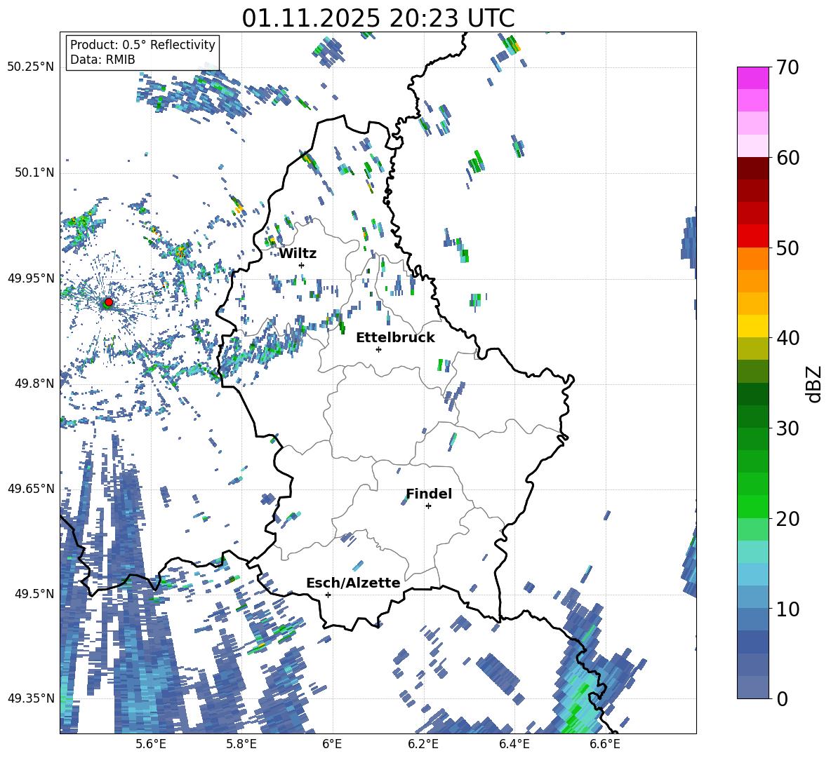
Task: Click the 40 value on colorbar
Action: pyautogui.click(x=788, y=338)
